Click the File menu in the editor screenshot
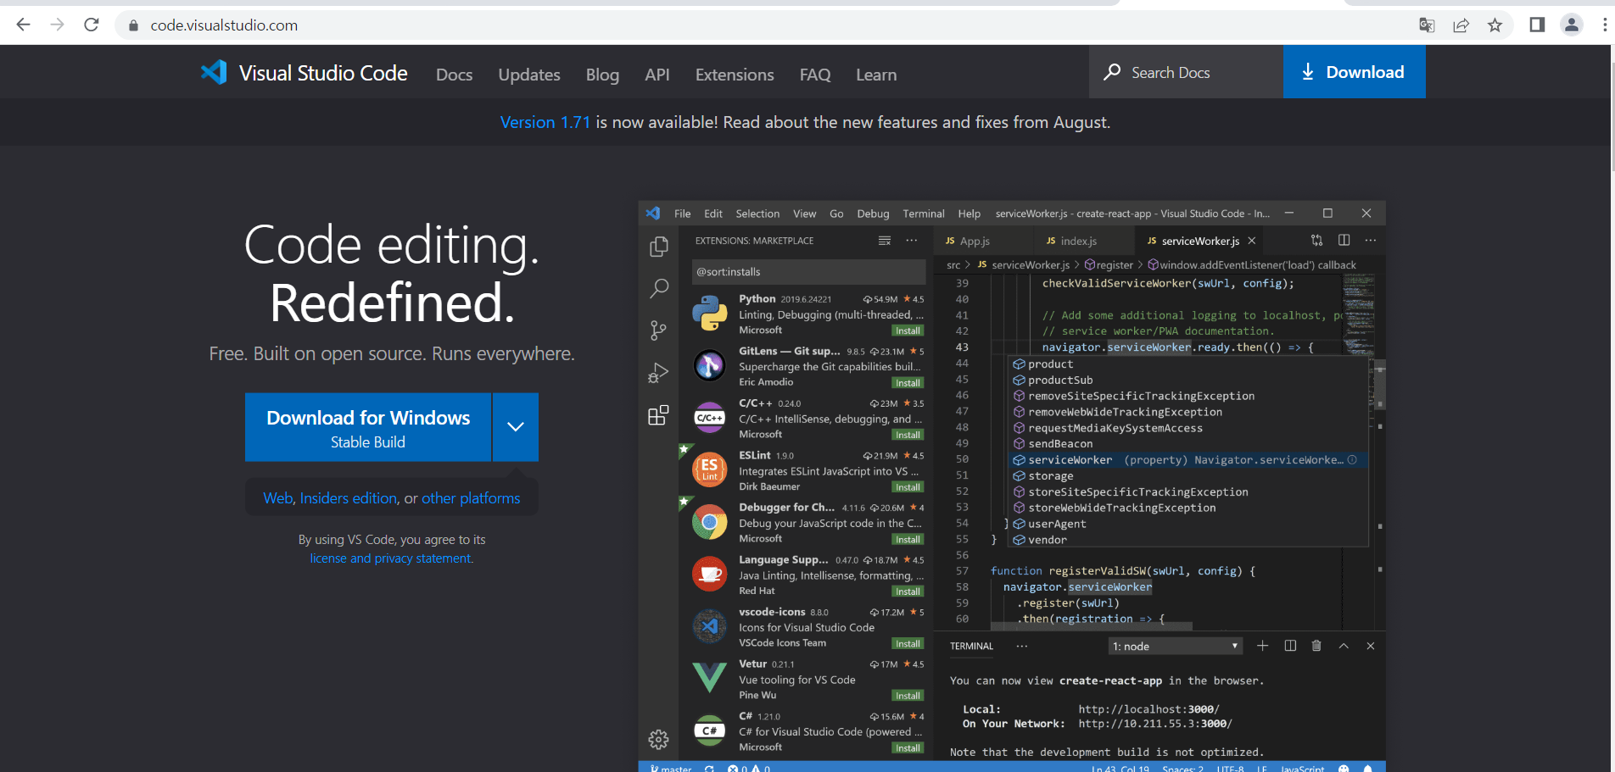The image size is (1615, 772). click(682, 214)
